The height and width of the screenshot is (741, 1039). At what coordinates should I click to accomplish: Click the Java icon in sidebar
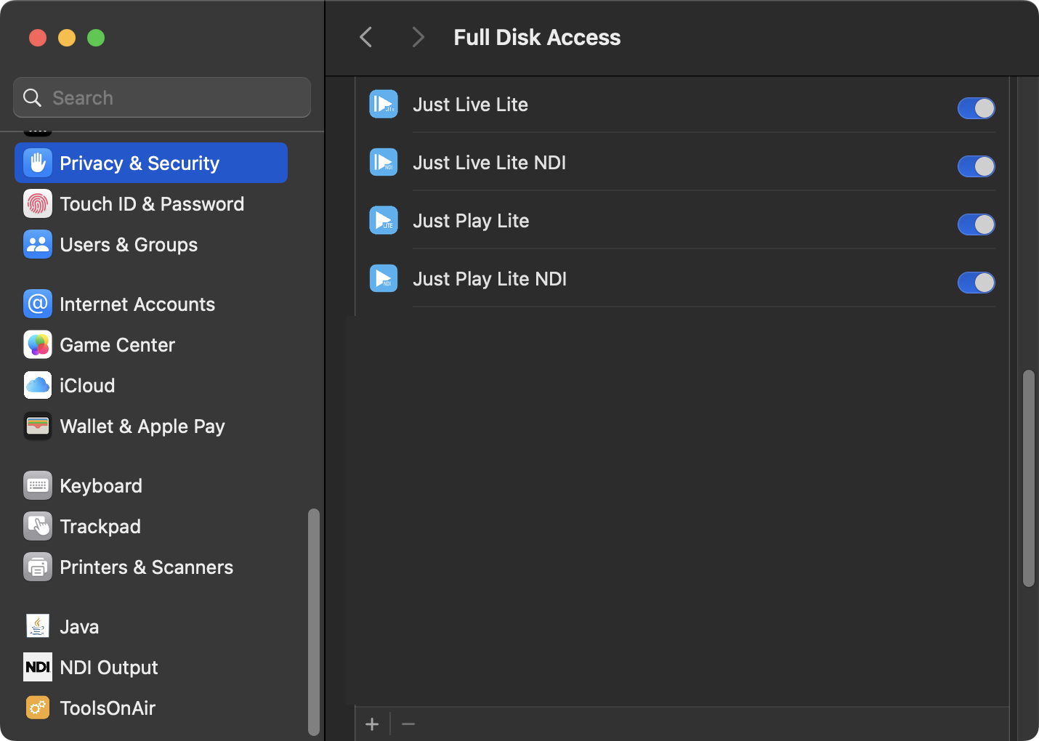[38, 626]
